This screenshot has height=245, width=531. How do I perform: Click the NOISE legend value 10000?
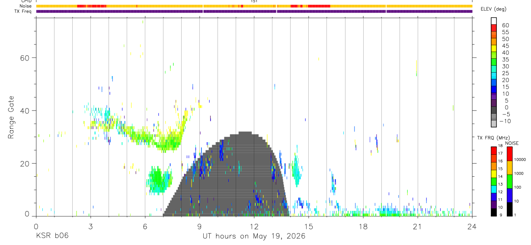[x=520, y=159]
